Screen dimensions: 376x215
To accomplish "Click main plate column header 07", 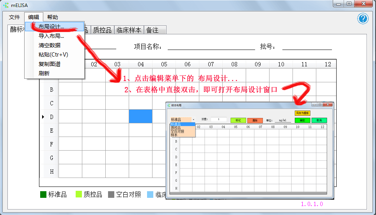I will [x=211, y=64].
